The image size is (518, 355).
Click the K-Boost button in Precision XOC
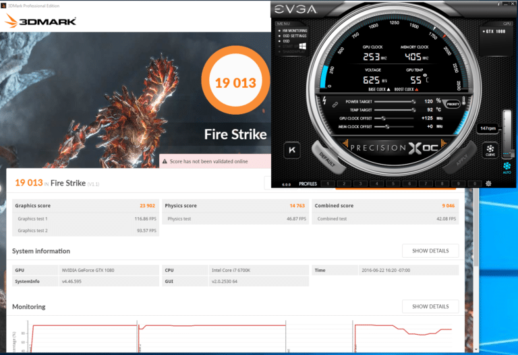292,150
